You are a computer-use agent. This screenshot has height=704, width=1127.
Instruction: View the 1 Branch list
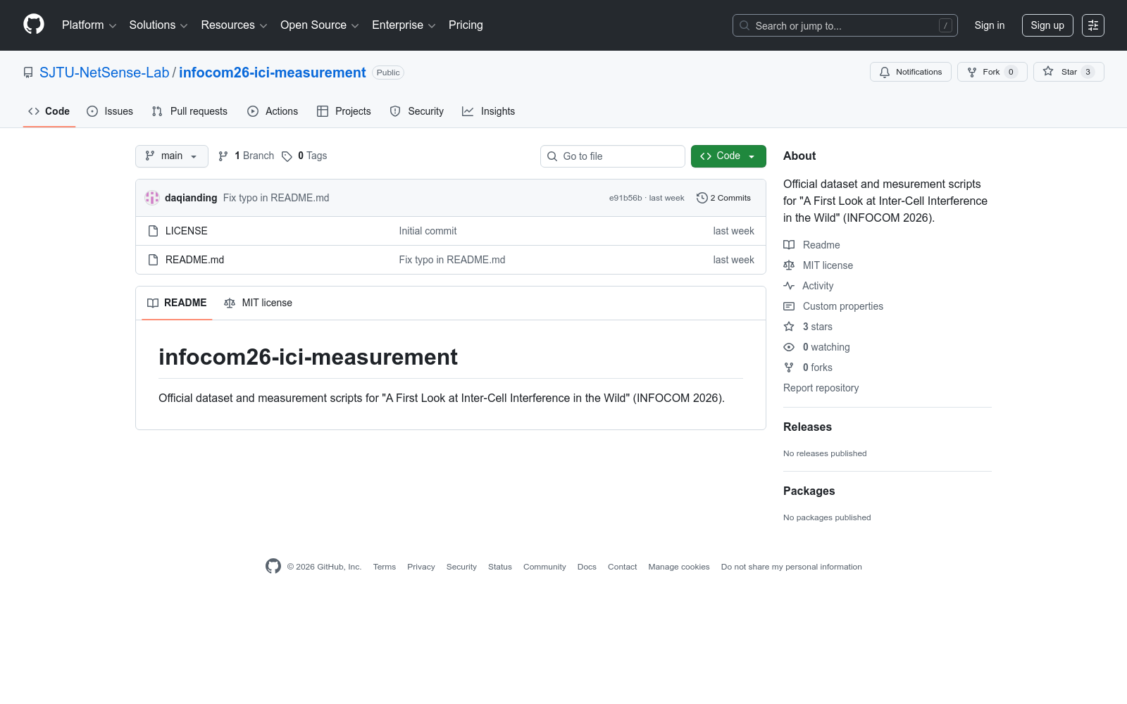[x=246, y=156]
